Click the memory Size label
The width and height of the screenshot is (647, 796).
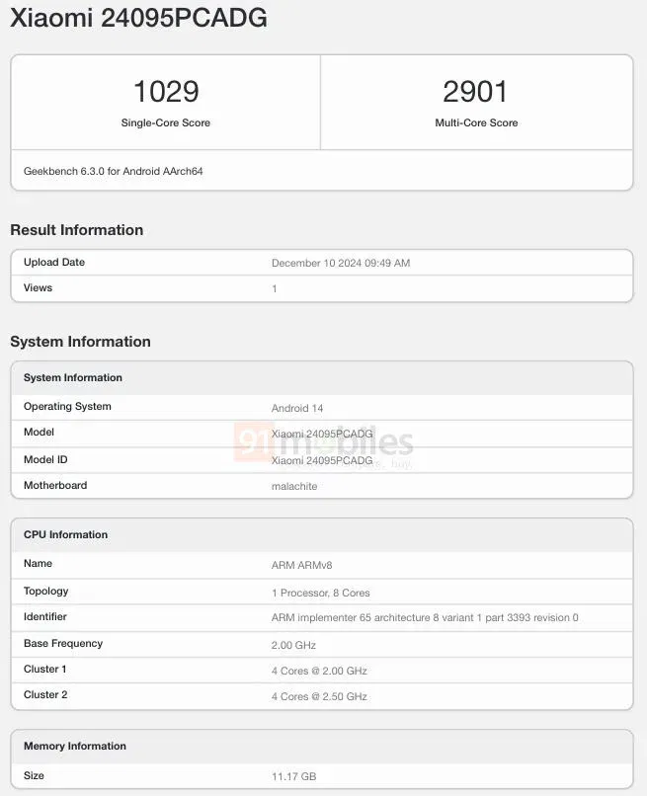[x=34, y=775]
